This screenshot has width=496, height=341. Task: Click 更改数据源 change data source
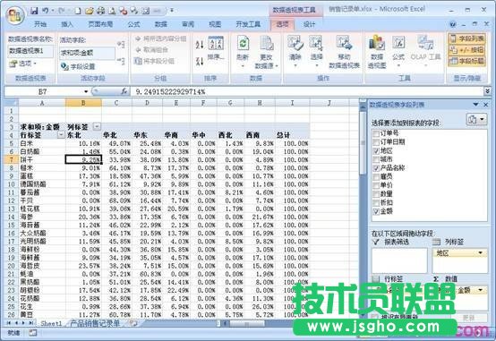pyautogui.click(x=266, y=52)
